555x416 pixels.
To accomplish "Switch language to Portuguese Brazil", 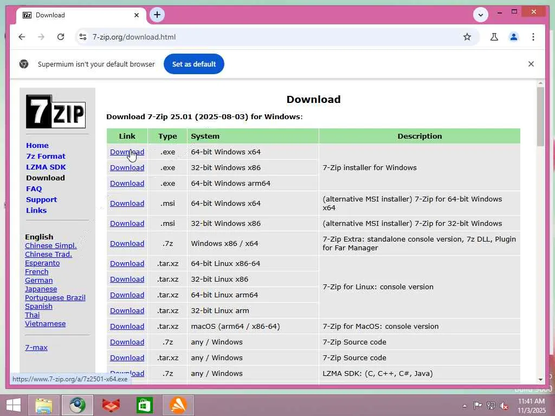I will click(55, 297).
